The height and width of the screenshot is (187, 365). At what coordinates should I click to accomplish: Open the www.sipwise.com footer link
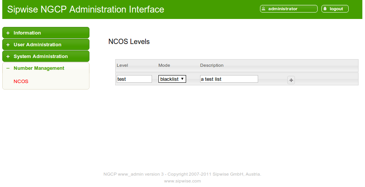[182, 181]
